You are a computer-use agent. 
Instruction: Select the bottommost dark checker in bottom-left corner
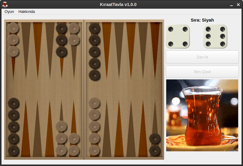[13, 150]
